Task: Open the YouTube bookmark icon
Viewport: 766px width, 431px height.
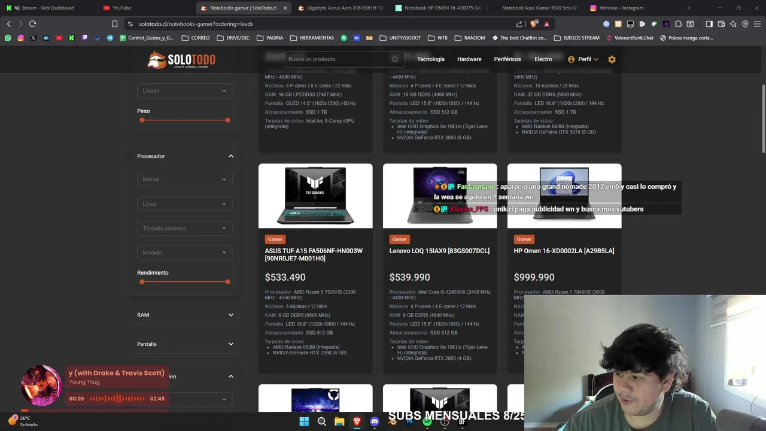Action: [x=59, y=38]
